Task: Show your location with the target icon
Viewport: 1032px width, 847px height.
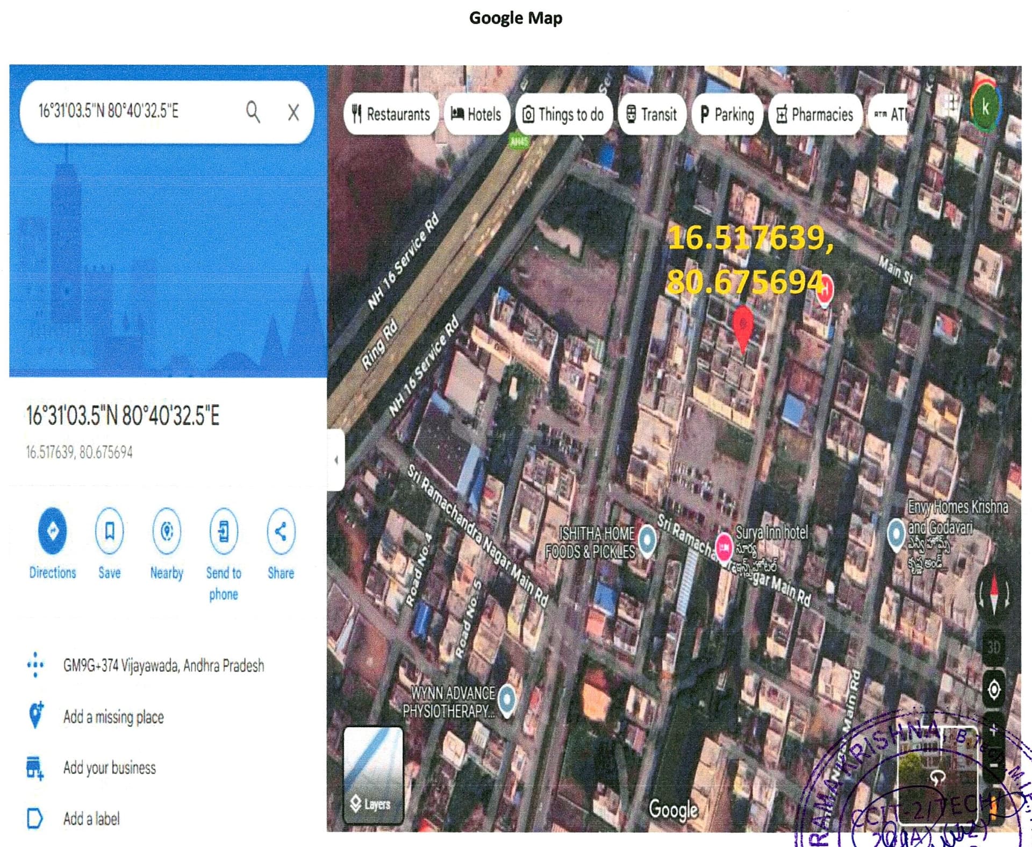Action: pos(994,689)
